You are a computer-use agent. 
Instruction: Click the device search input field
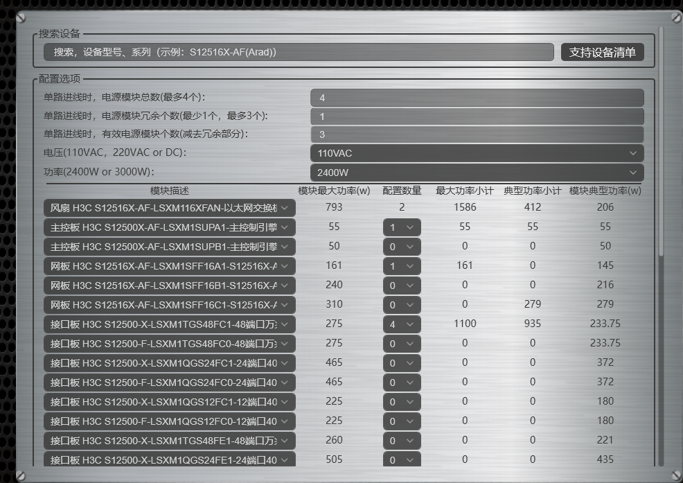click(x=299, y=52)
